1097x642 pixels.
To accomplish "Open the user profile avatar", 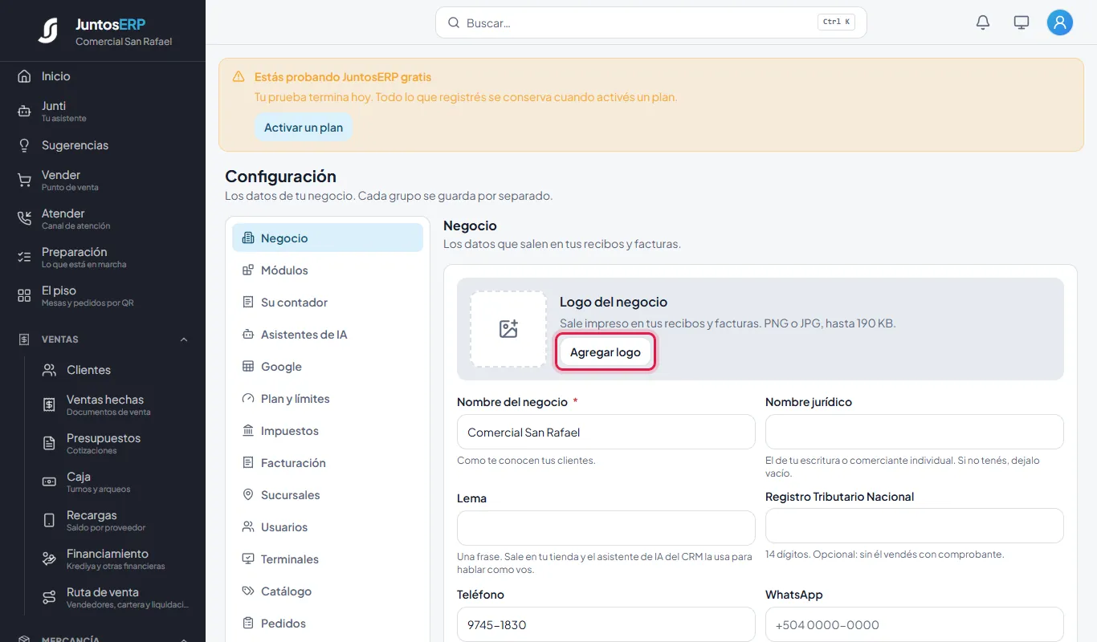I will pyautogui.click(x=1060, y=22).
